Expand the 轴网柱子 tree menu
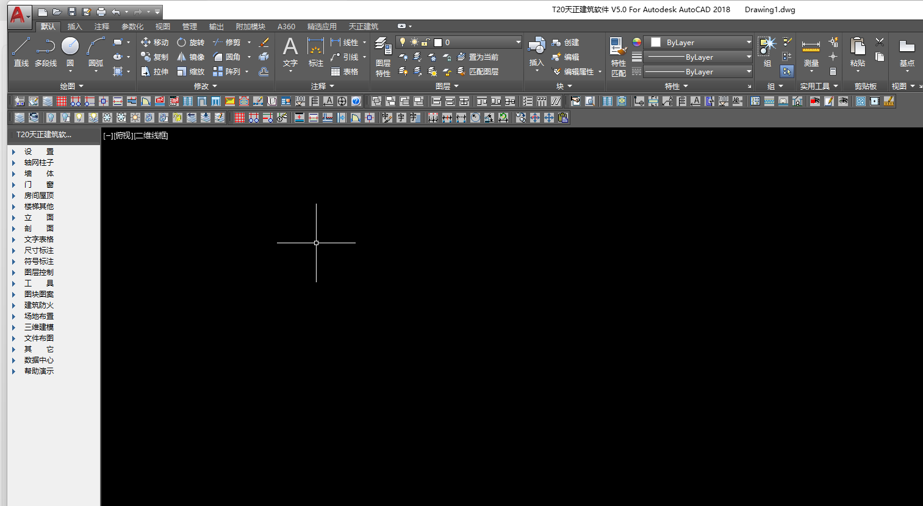Image resolution: width=923 pixels, height=506 pixels. point(14,163)
